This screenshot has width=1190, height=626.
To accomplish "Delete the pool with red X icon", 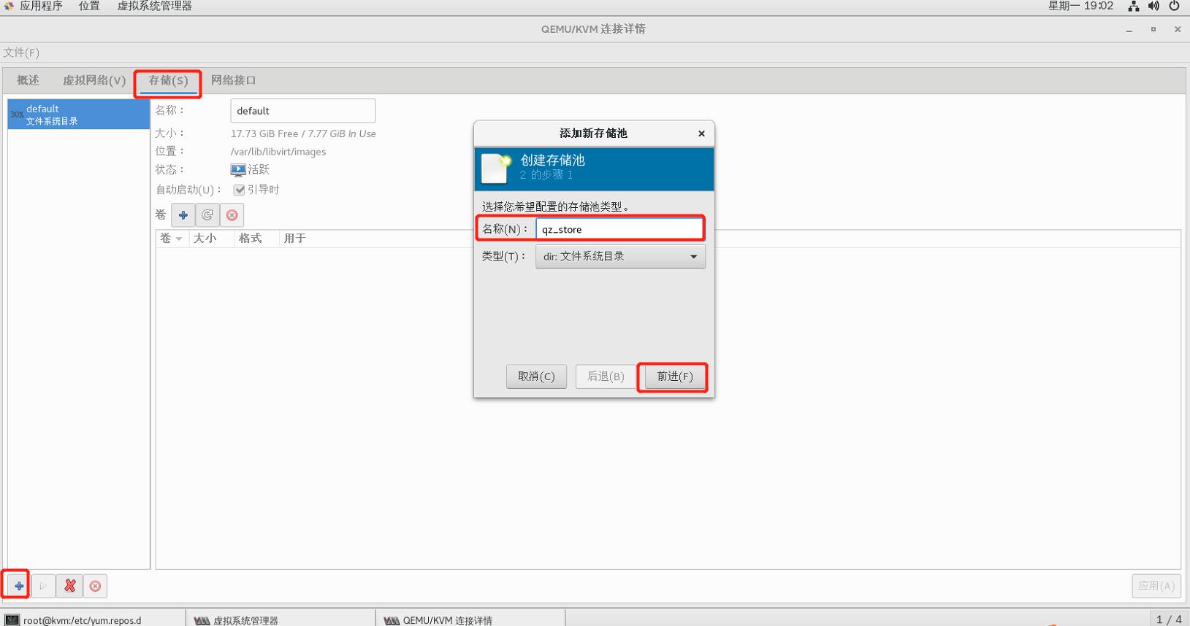I will (x=70, y=586).
